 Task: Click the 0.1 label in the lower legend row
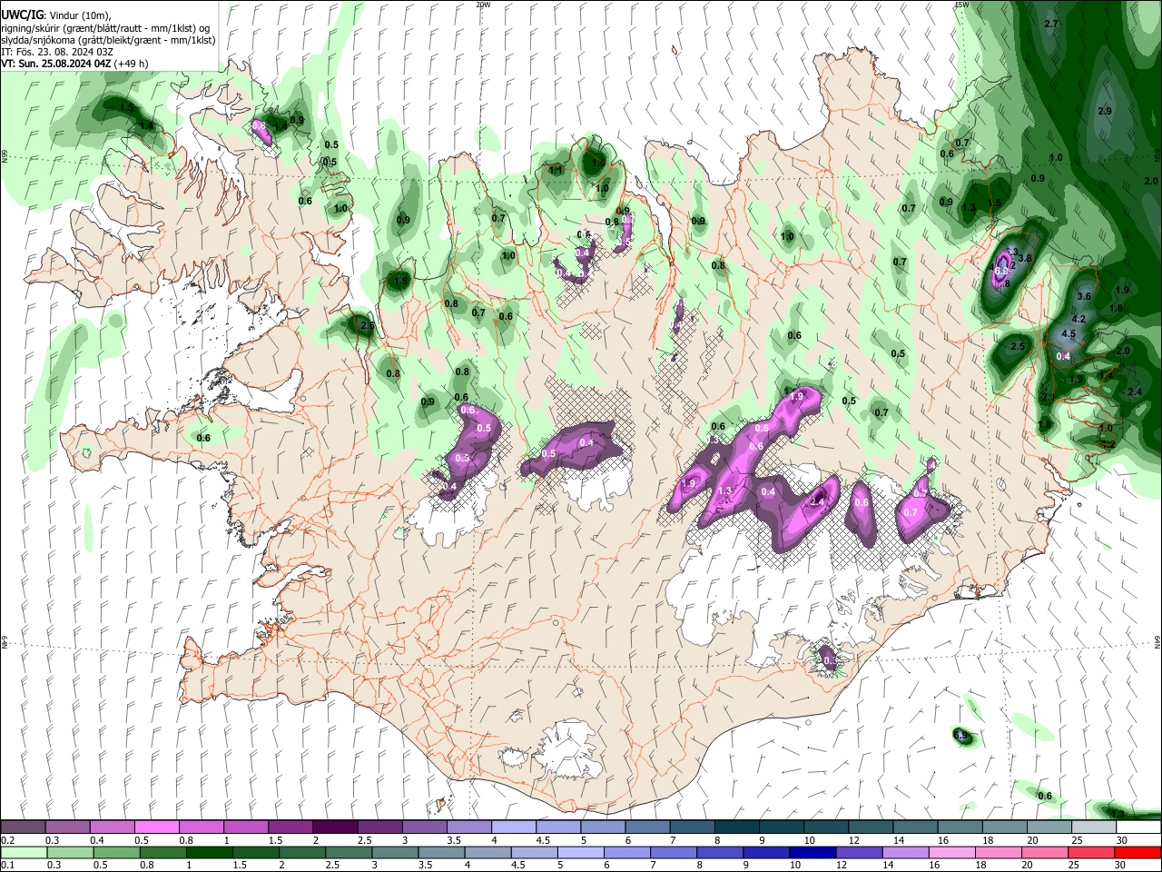[7, 866]
